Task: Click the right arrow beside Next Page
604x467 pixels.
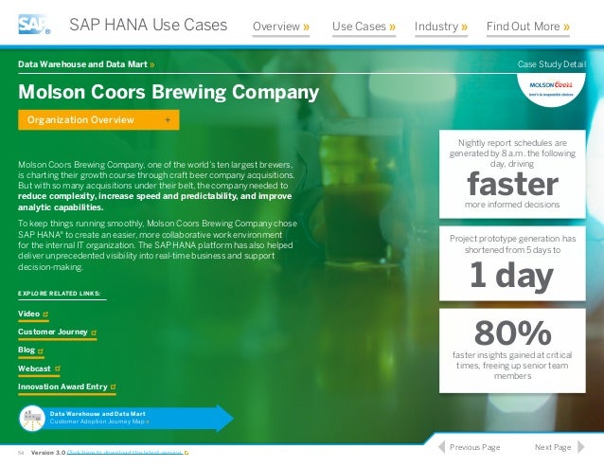Action: click(x=581, y=447)
